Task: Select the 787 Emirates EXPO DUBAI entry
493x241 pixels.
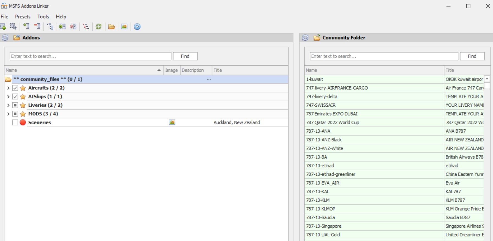Action: (374, 114)
